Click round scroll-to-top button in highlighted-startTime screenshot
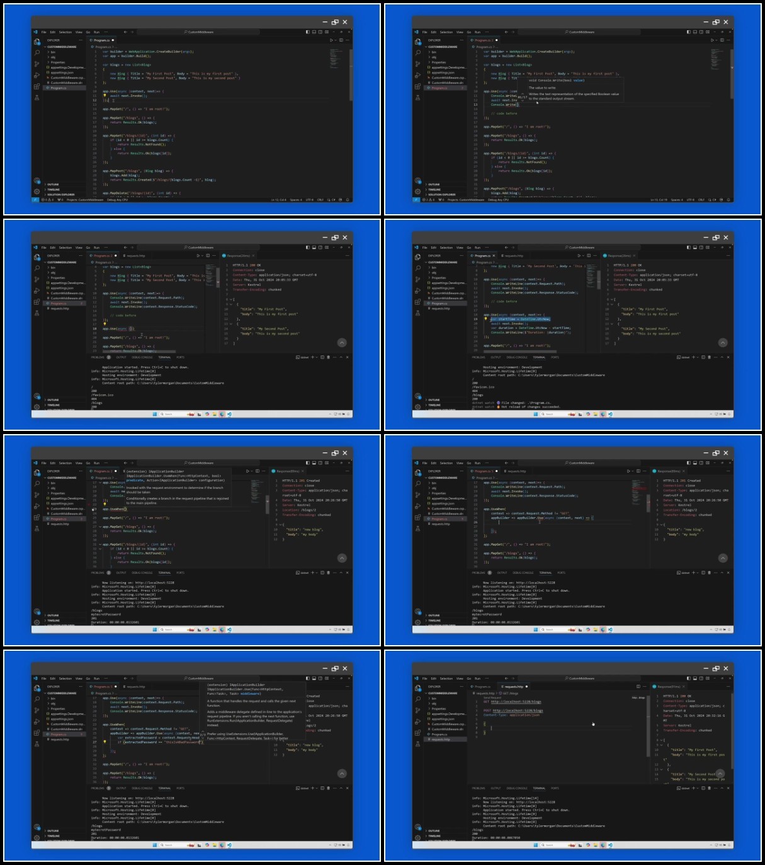Image resolution: width=765 pixels, height=865 pixels. [x=723, y=343]
